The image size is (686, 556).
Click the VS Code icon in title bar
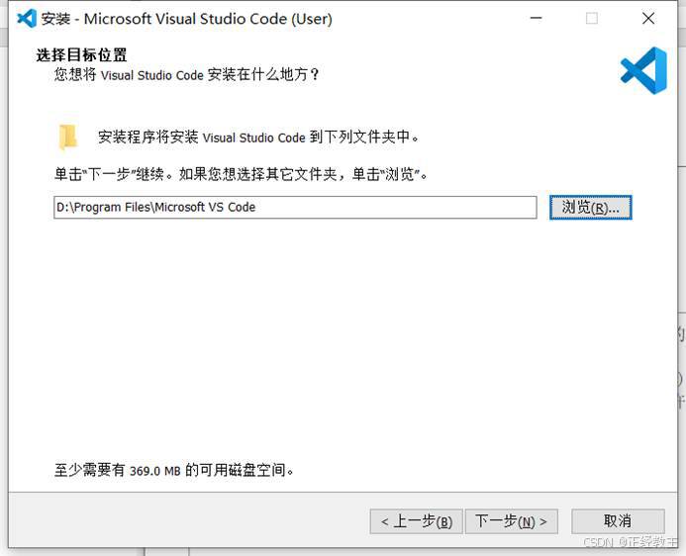(27, 19)
